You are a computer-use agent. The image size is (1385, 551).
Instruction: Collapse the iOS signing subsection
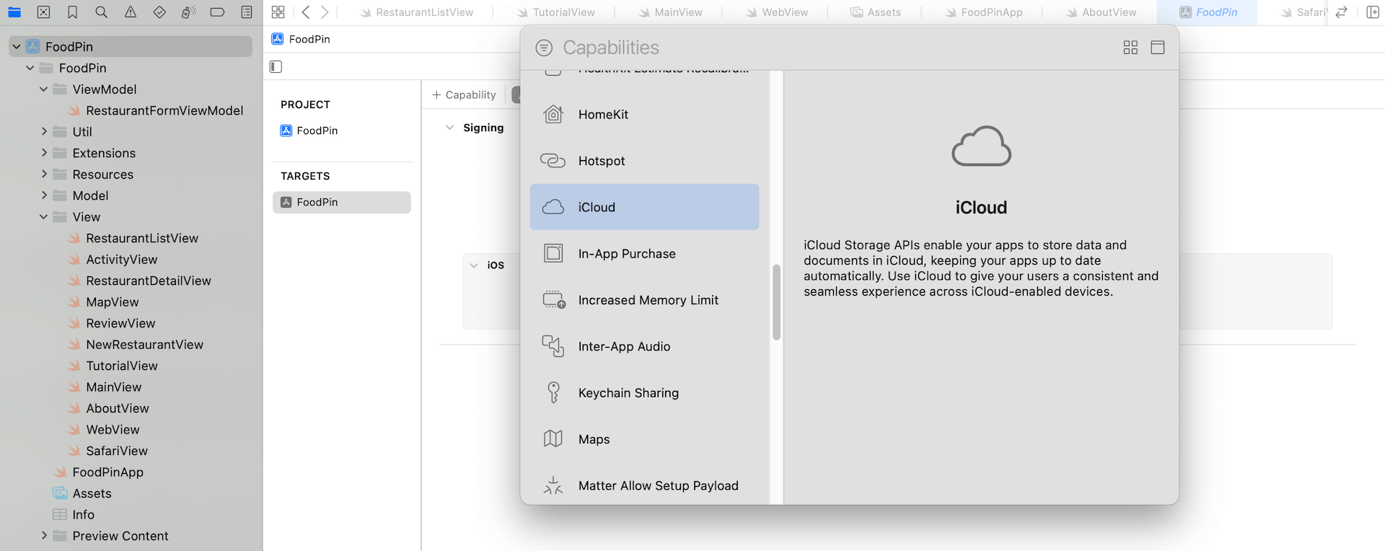(x=474, y=265)
